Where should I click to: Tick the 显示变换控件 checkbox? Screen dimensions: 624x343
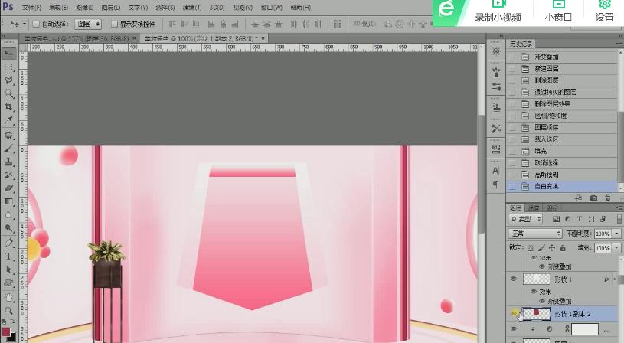click(x=114, y=24)
